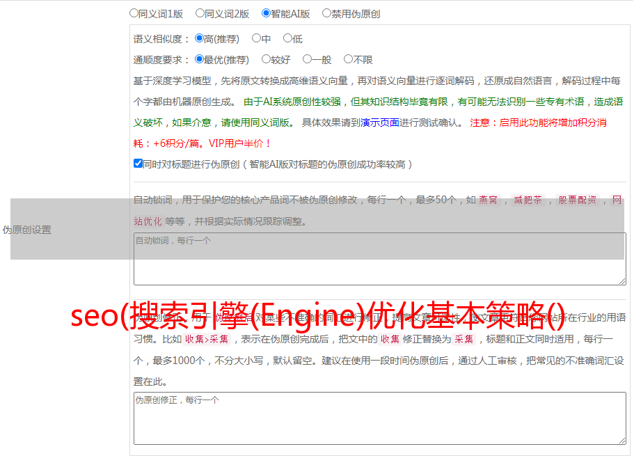
Task: Choose the 同义词2版 radio option
Action: coord(200,13)
